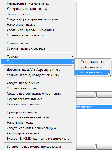Choose 'Отправить автоответ' action
112x150 pixels.
click(38, 88)
